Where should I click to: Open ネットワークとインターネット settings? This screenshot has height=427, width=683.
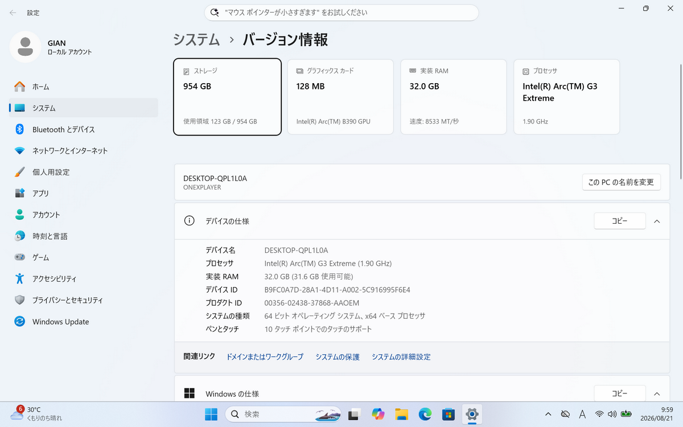pyautogui.click(x=84, y=150)
